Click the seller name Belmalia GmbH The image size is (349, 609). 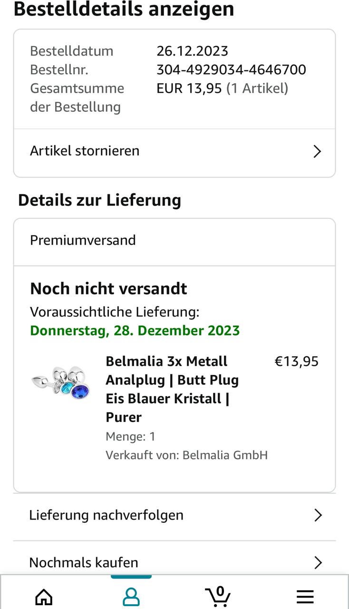tap(225, 455)
